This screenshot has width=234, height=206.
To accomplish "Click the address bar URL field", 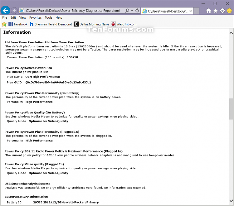I will point(73,11).
